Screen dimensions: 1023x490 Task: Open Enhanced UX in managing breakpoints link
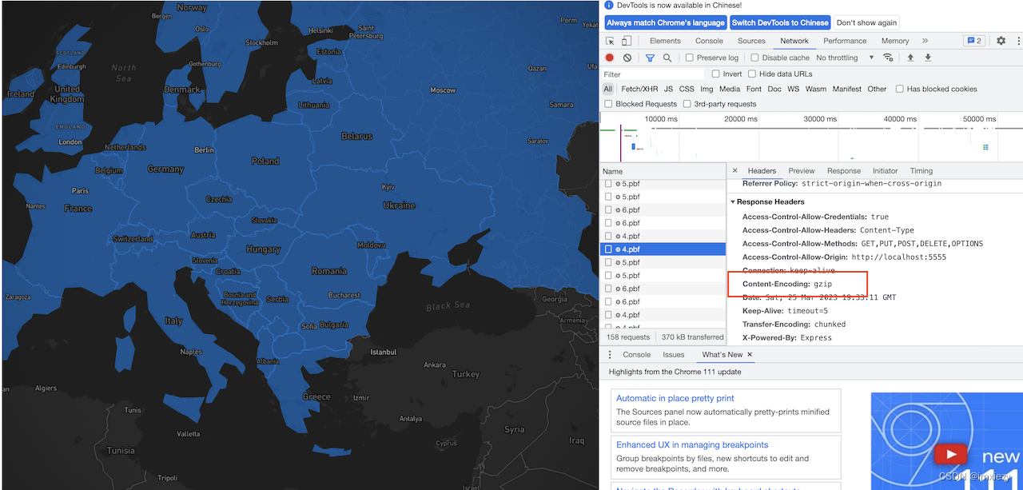click(x=692, y=444)
